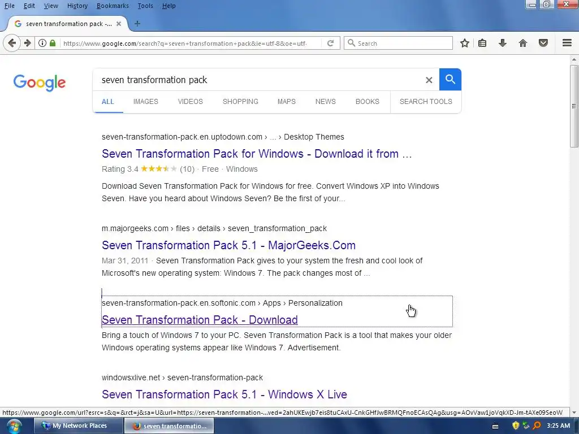Viewport: 579px width, 434px height.
Task: Click the keyboard tray icon
Action: (x=495, y=427)
